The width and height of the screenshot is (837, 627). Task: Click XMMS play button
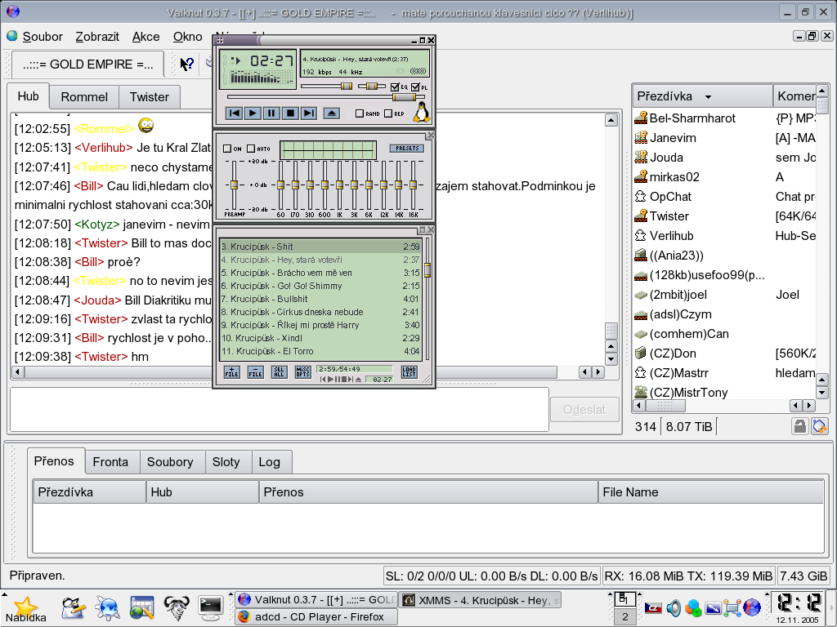click(253, 113)
